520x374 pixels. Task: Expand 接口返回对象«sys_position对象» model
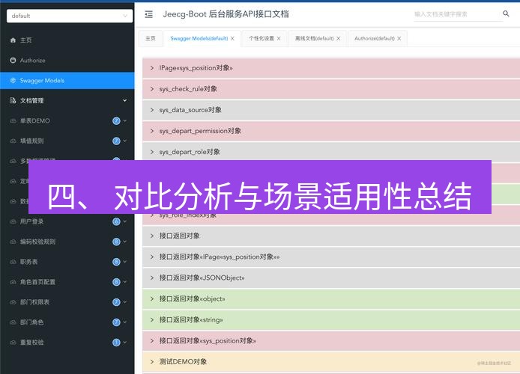(331, 341)
